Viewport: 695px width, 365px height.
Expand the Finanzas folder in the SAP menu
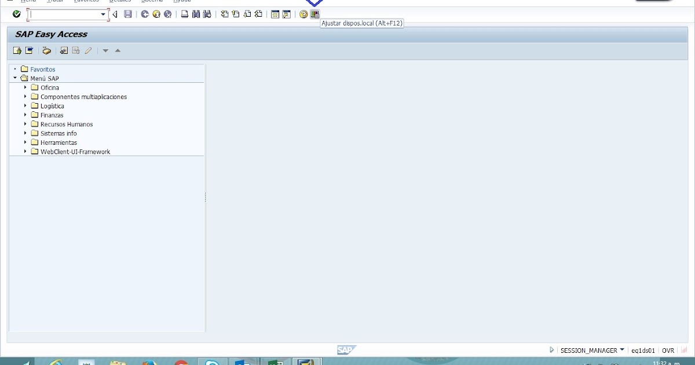pyautogui.click(x=25, y=115)
